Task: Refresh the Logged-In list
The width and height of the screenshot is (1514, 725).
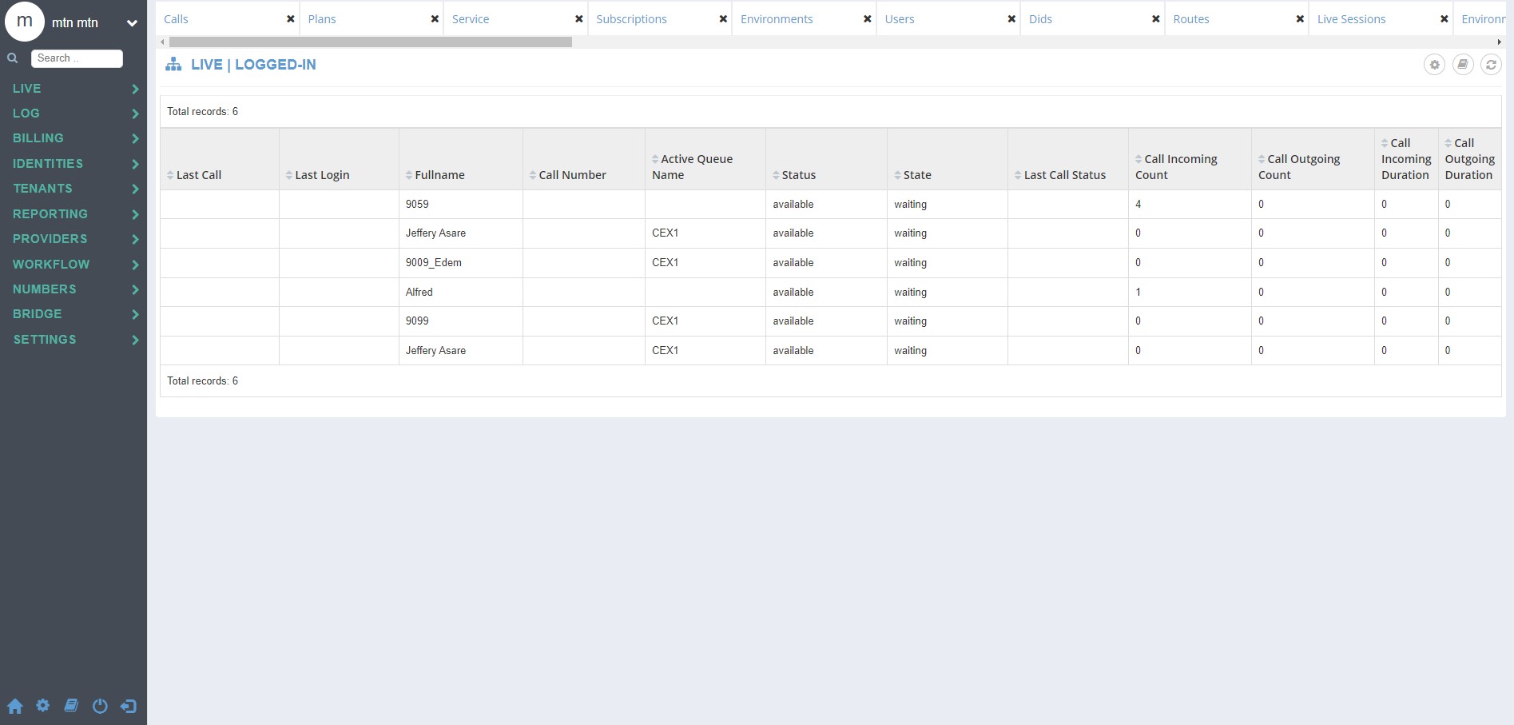Action: [x=1491, y=65]
